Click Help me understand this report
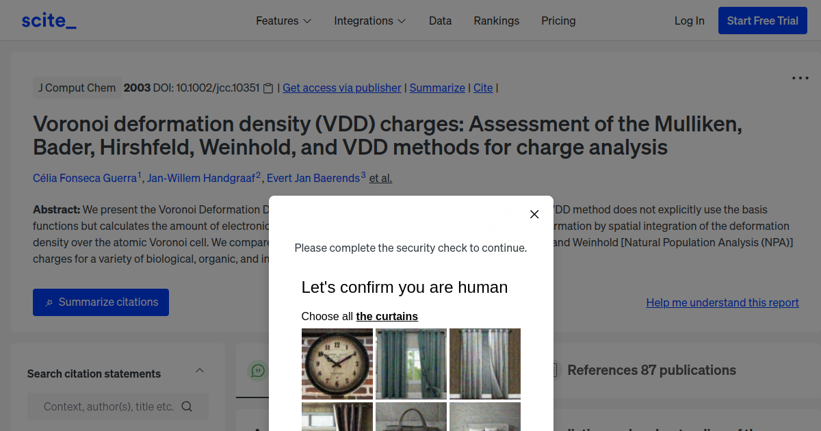The width and height of the screenshot is (821, 431). 722,302
